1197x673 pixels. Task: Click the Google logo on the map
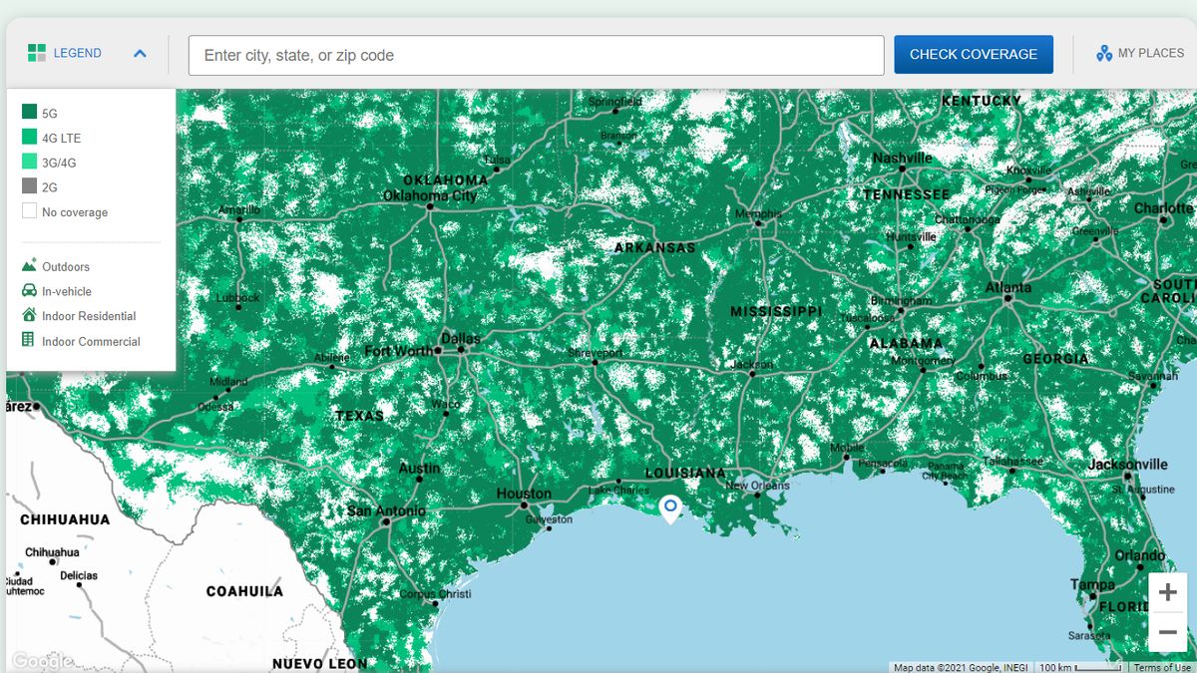tap(42, 661)
